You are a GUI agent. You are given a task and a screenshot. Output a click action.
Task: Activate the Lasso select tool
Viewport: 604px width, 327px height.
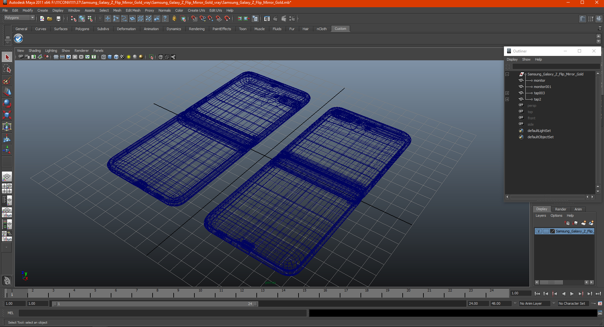7,69
